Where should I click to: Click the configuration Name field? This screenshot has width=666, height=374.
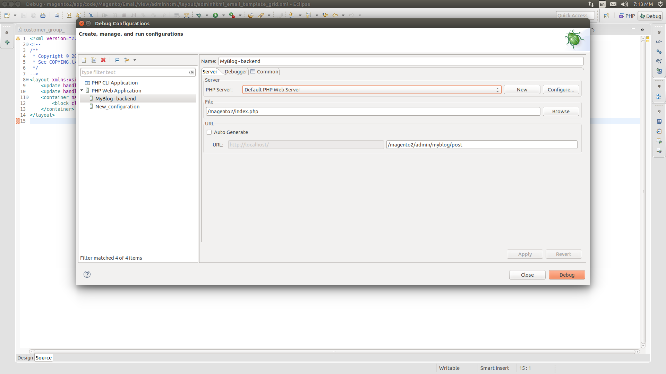pyautogui.click(x=401, y=61)
